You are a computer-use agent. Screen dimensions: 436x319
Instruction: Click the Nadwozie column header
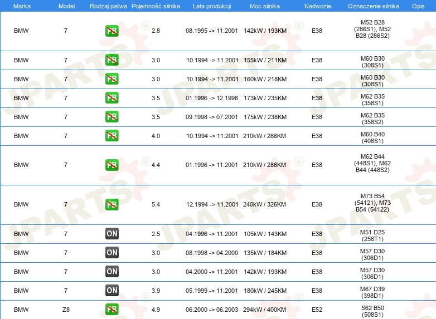317,6
